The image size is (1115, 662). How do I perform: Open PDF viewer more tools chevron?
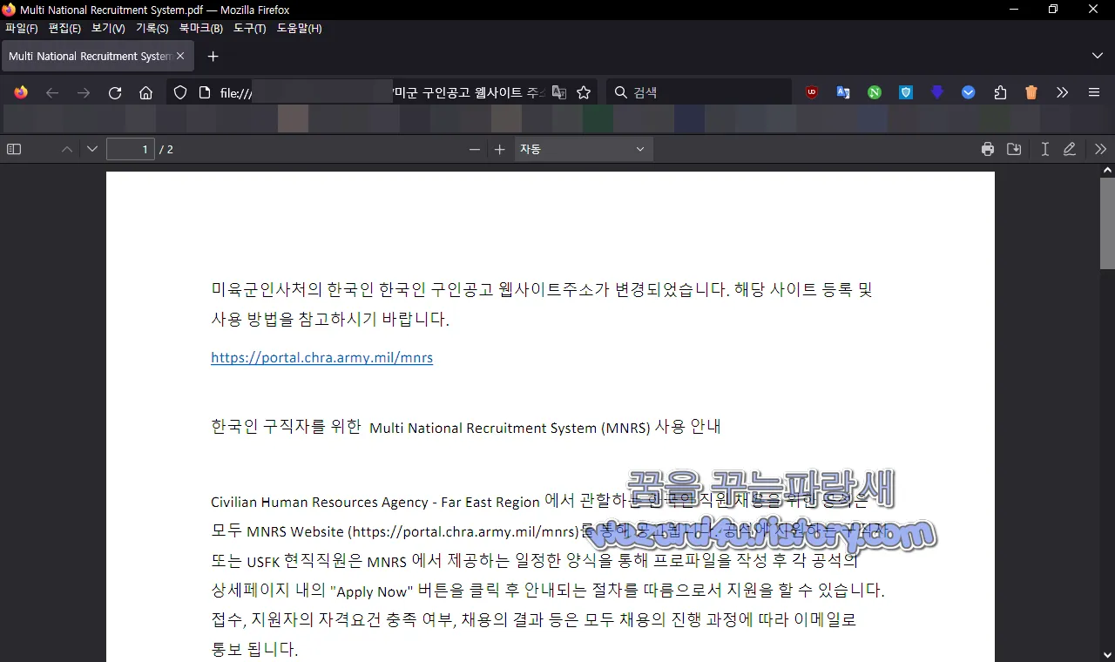(1100, 149)
